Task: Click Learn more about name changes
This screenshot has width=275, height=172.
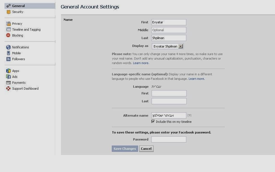Action: click(x=141, y=63)
